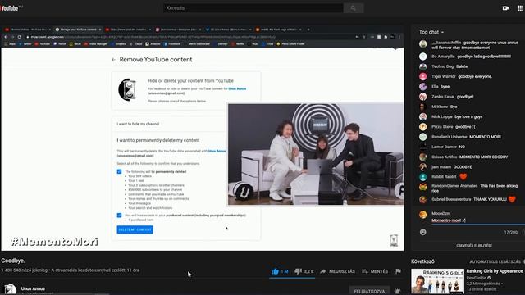Screen dimensions: 525x295
Task: Click Gabriel Buenaventura's chat avatar
Action: pyautogui.click(x=423, y=199)
